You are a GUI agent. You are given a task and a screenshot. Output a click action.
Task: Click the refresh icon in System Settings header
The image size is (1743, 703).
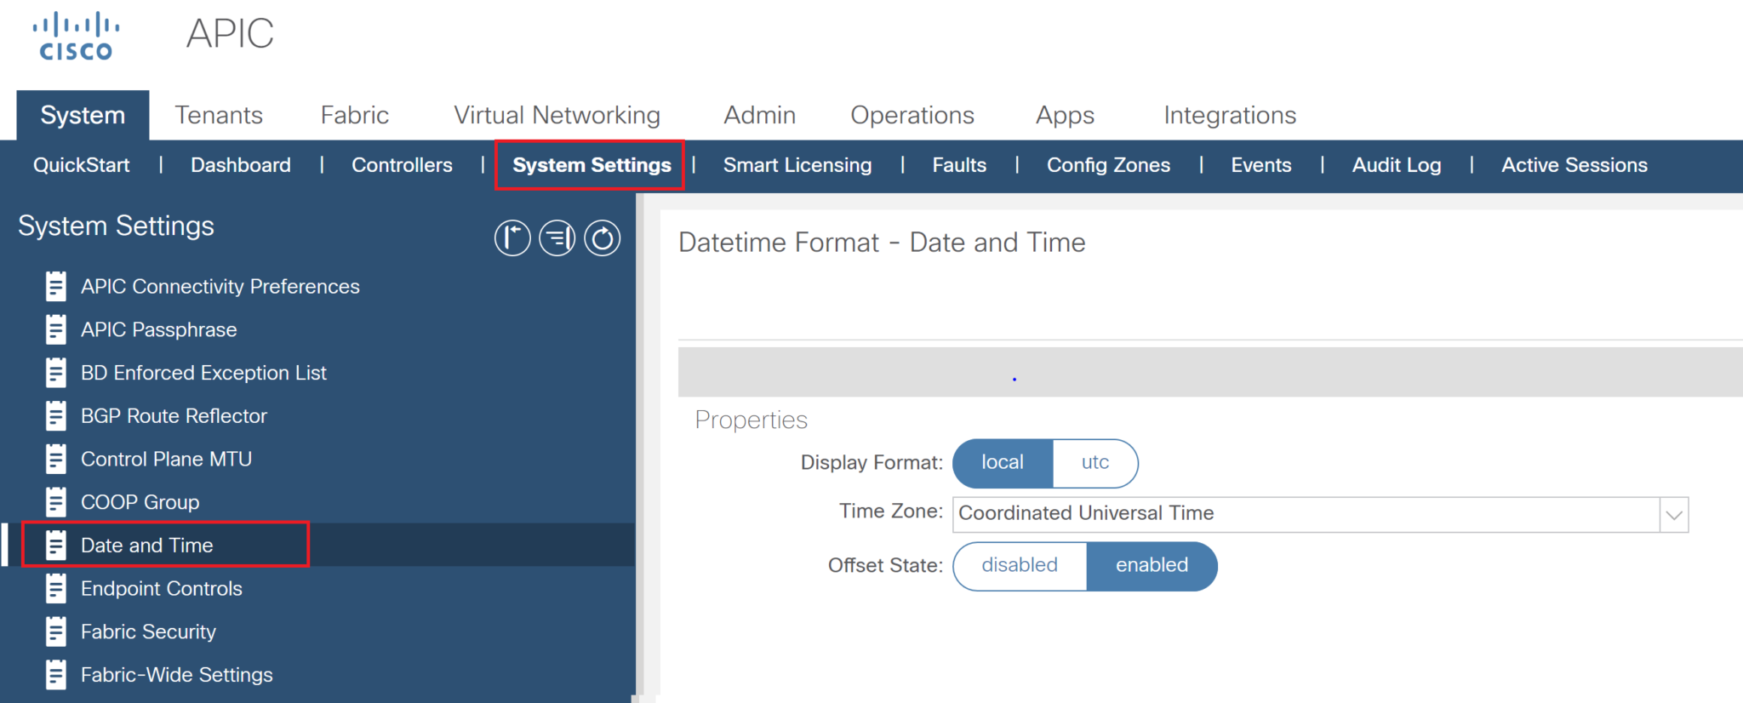[x=603, y=238]
